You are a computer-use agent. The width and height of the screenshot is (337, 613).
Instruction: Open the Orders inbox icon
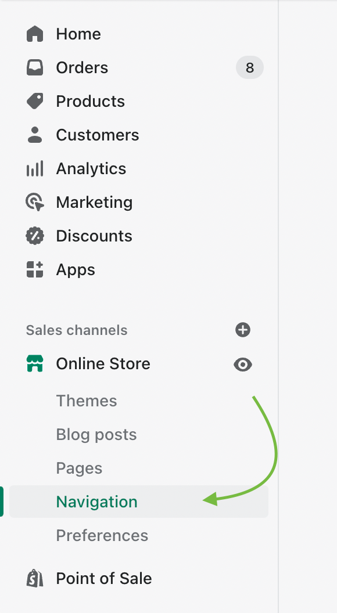click(35, 67)
